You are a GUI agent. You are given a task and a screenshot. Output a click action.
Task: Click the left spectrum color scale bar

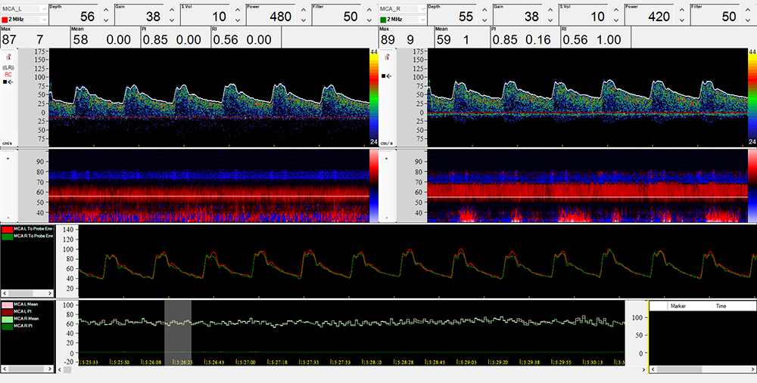coord(373,98)
